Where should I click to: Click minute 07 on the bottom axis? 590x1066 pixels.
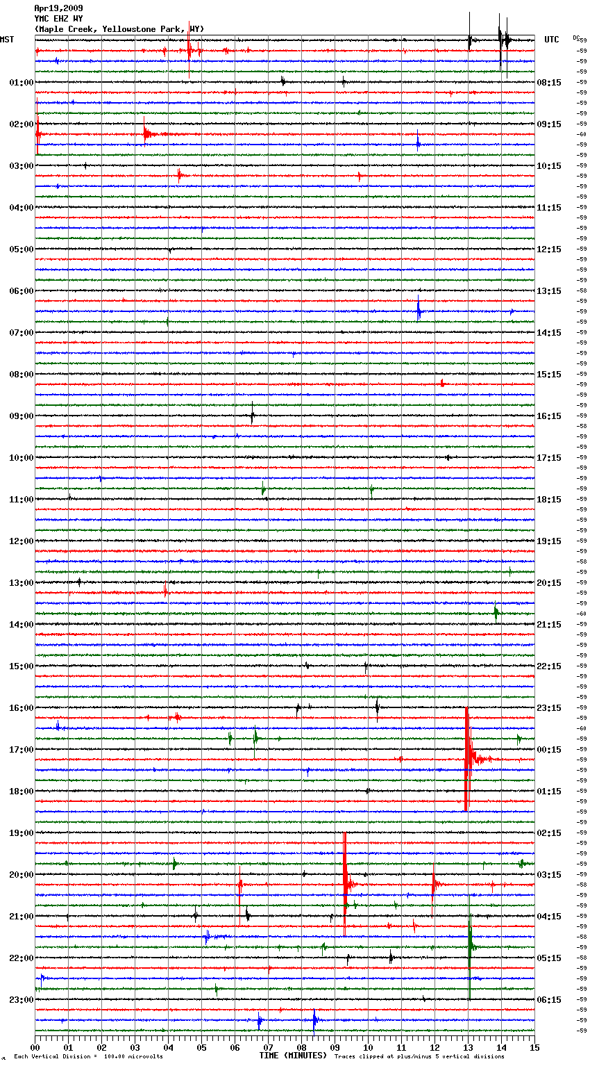click(268, 1047)
